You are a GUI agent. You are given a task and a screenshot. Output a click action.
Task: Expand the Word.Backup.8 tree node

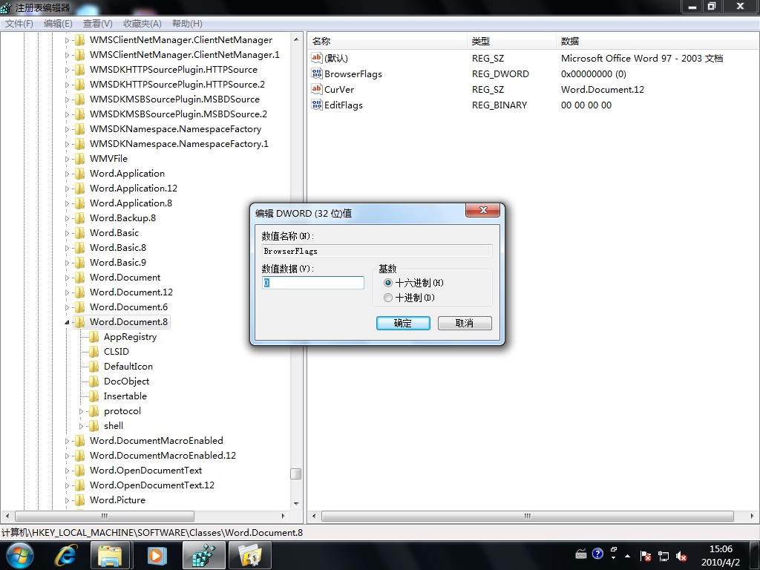click(67, 218)
